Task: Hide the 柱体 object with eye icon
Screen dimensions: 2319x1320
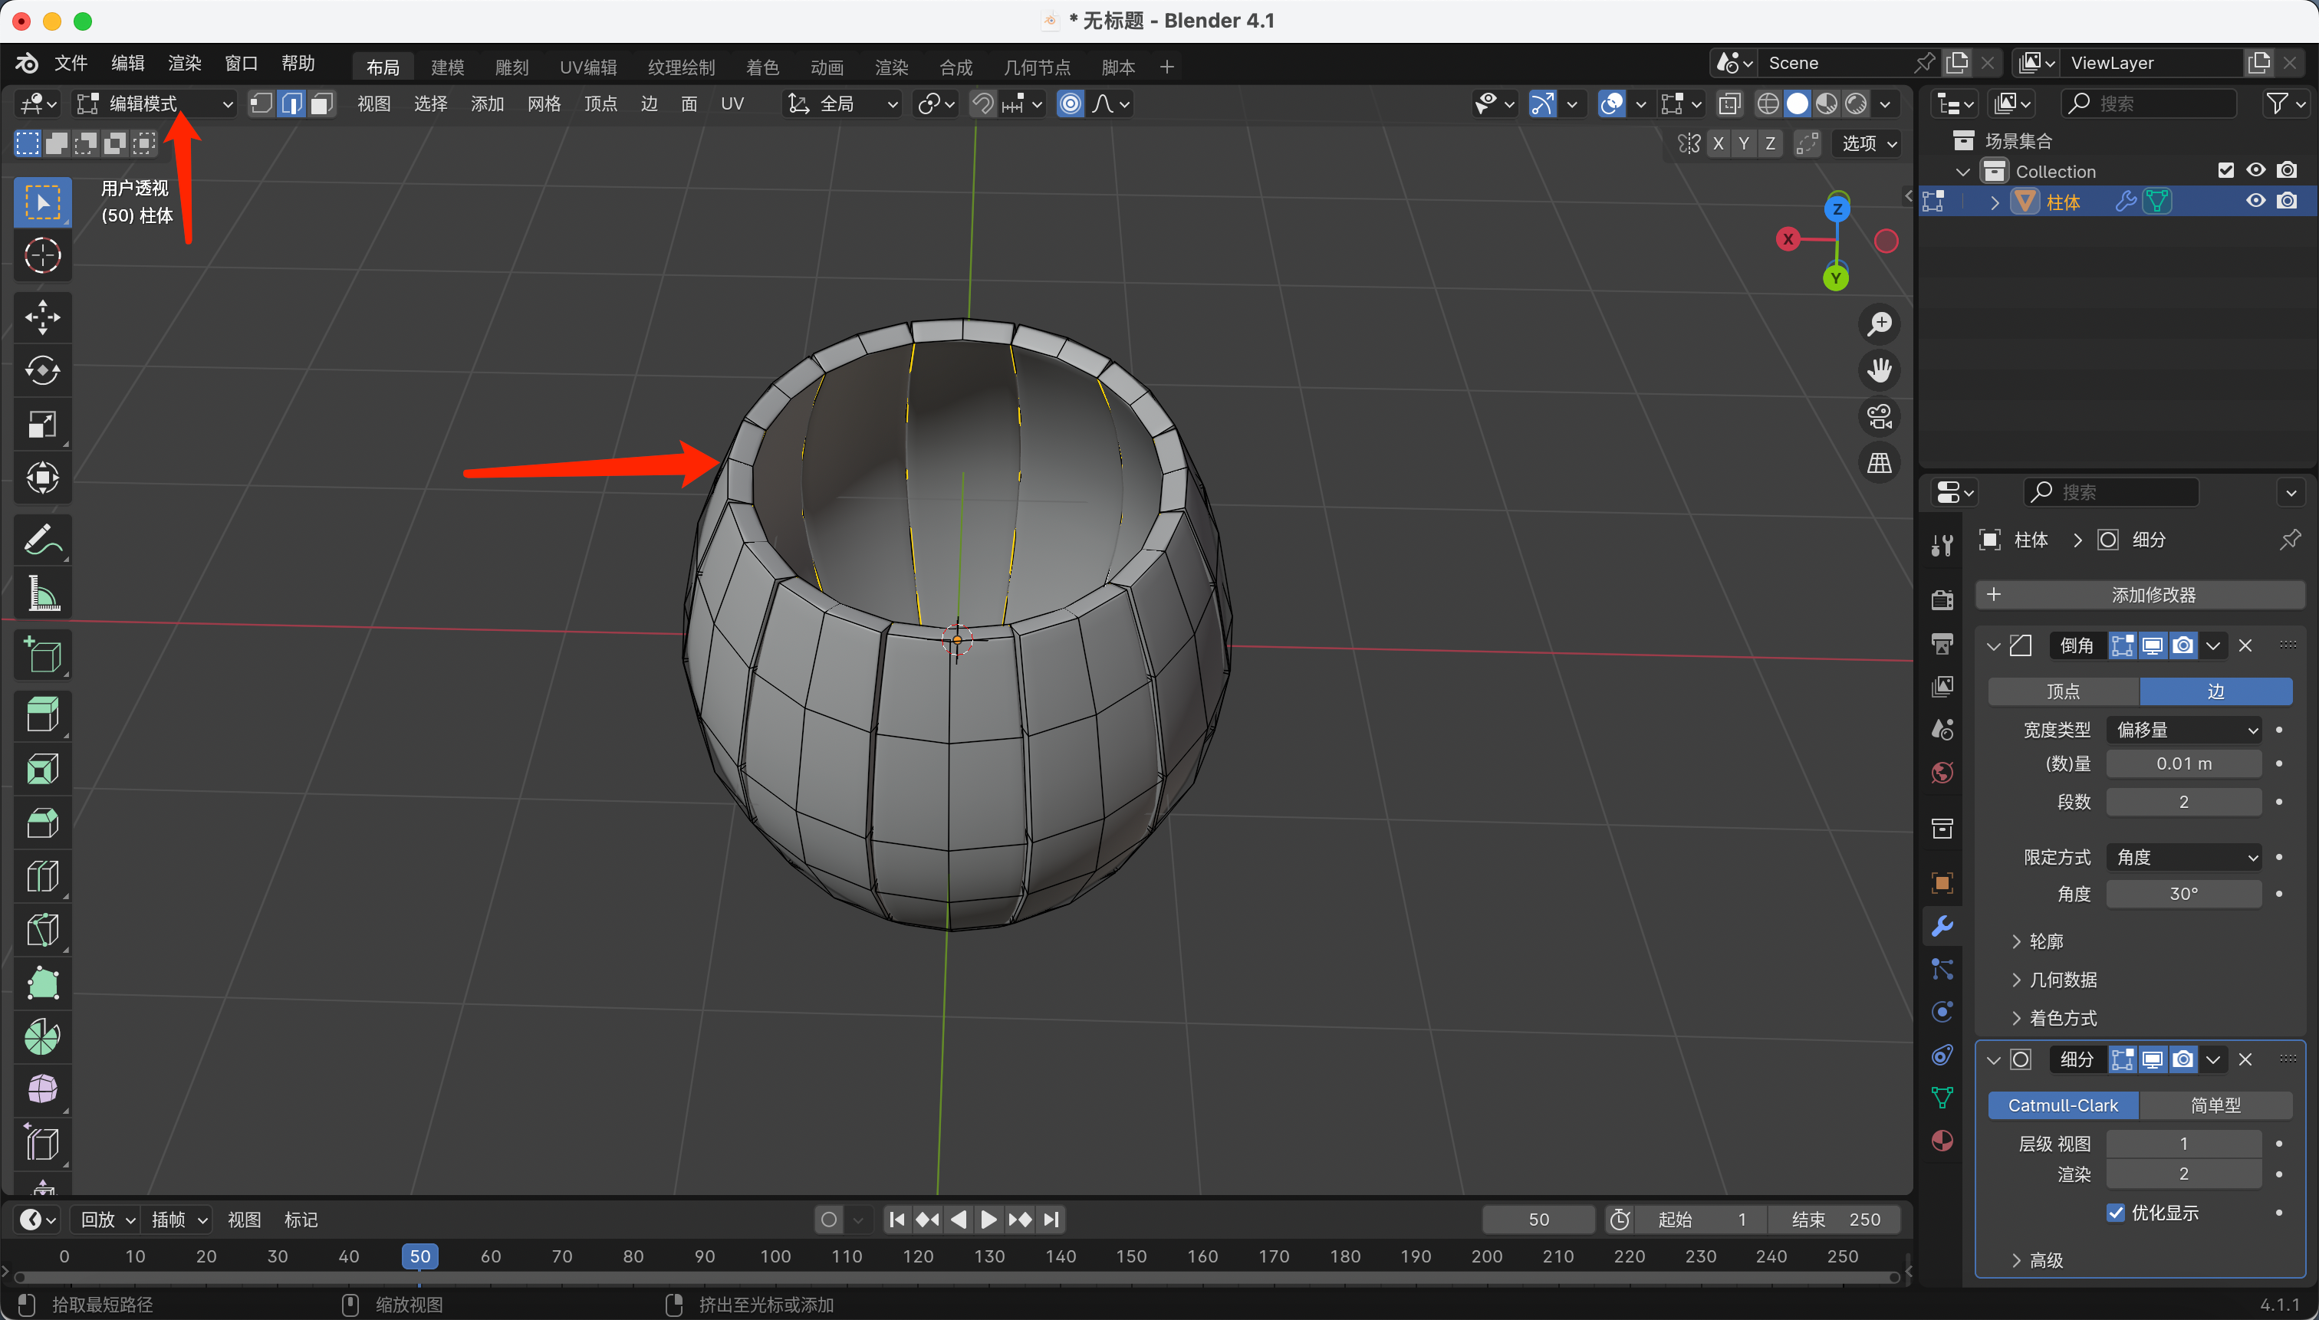Action: [2255, 202]
